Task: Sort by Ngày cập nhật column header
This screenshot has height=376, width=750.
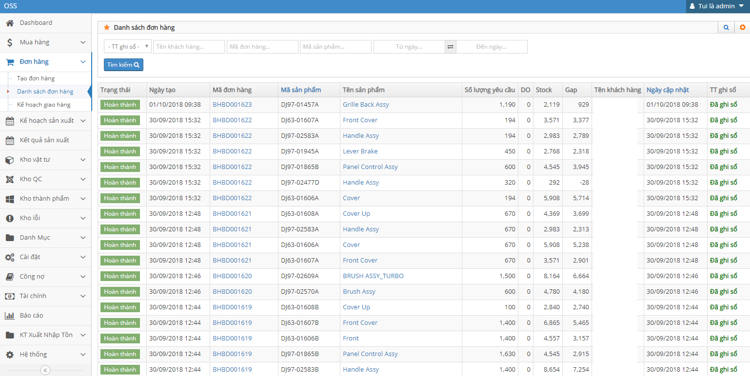Action: (x=668, y=90)
